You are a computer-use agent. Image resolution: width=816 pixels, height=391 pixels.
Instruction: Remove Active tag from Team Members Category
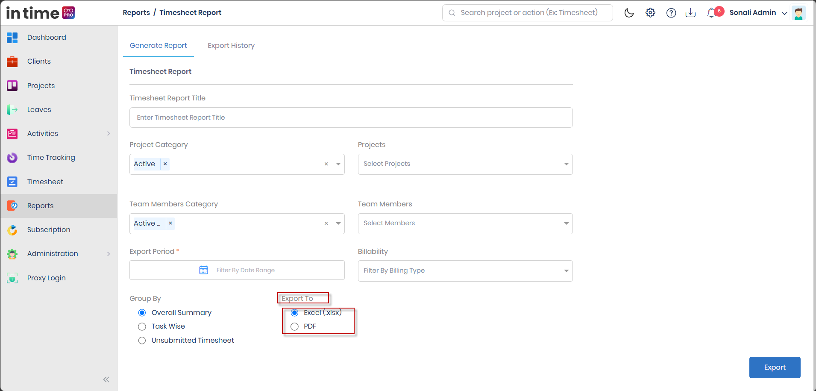pyautogui.click(x=170, y=223)
